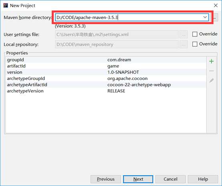This screenshot has height=186, width=222.
Task: Open Help for the dialog
Action: click(203, 179)
